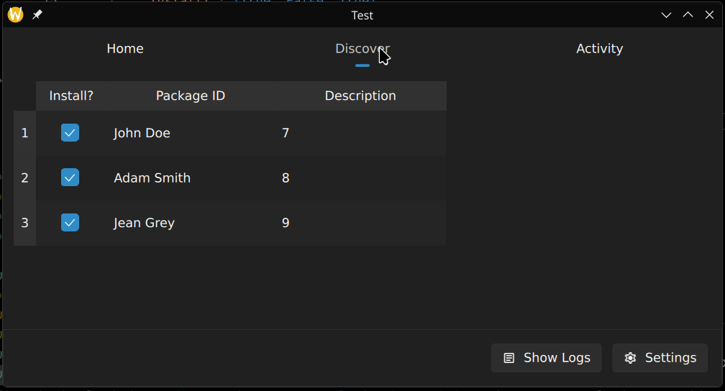The width and height of the screenshot is (725, 391).
Task: Click the yellow W application icon
Action: [x=15, y=15]
